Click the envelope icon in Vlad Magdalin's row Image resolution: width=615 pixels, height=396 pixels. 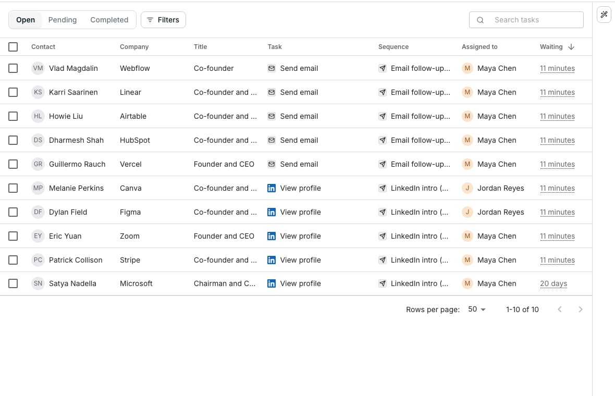click(x=272, y=68)
